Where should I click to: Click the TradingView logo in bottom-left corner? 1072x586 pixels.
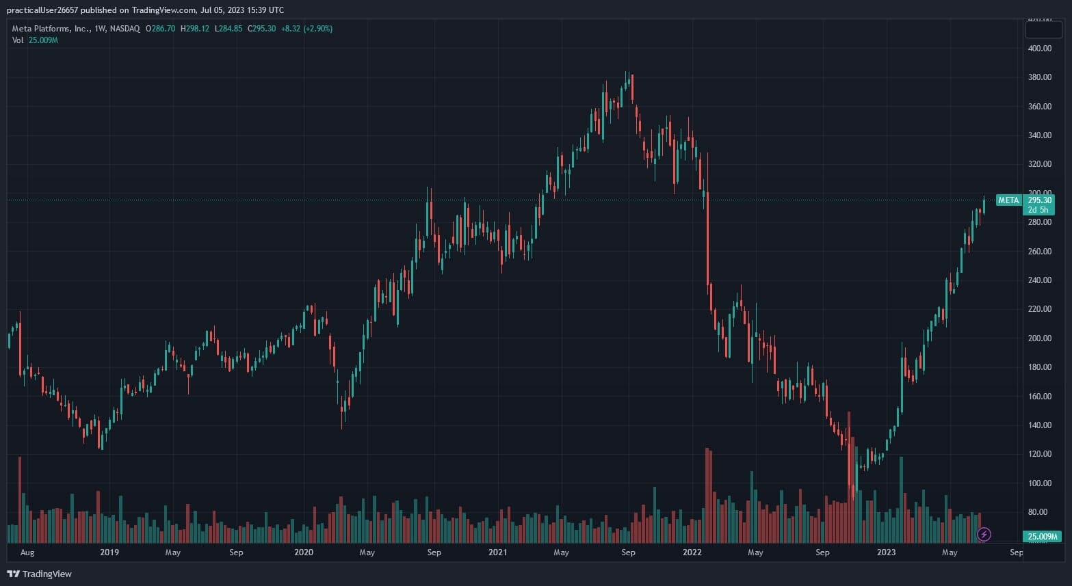39,574
